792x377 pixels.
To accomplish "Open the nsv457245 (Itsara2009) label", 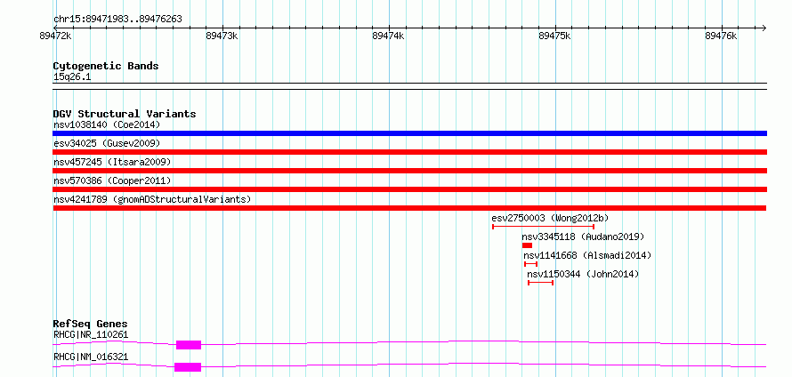I will 112,162.
